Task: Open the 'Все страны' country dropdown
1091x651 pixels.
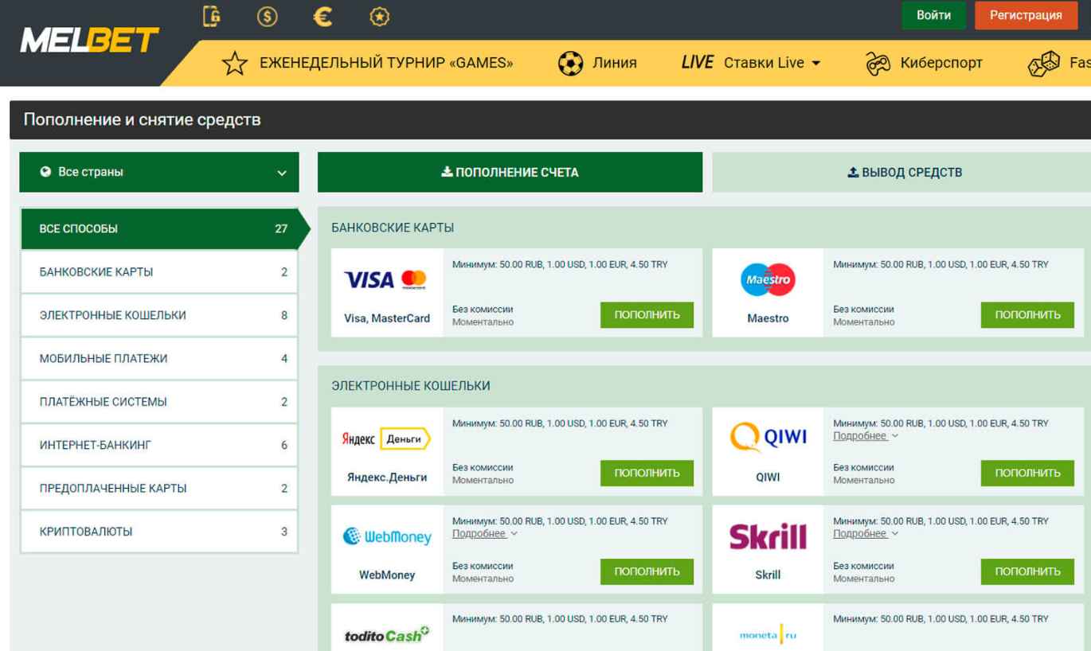Action: (x=159, y=172)
